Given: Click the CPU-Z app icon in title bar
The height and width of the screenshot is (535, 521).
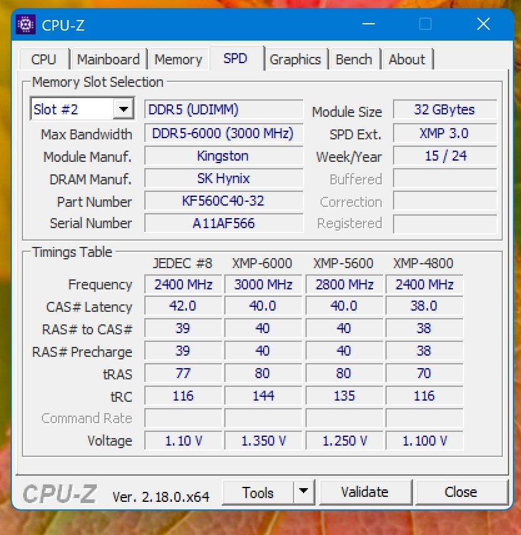Looking at the screenshot, I should (26, 24).
